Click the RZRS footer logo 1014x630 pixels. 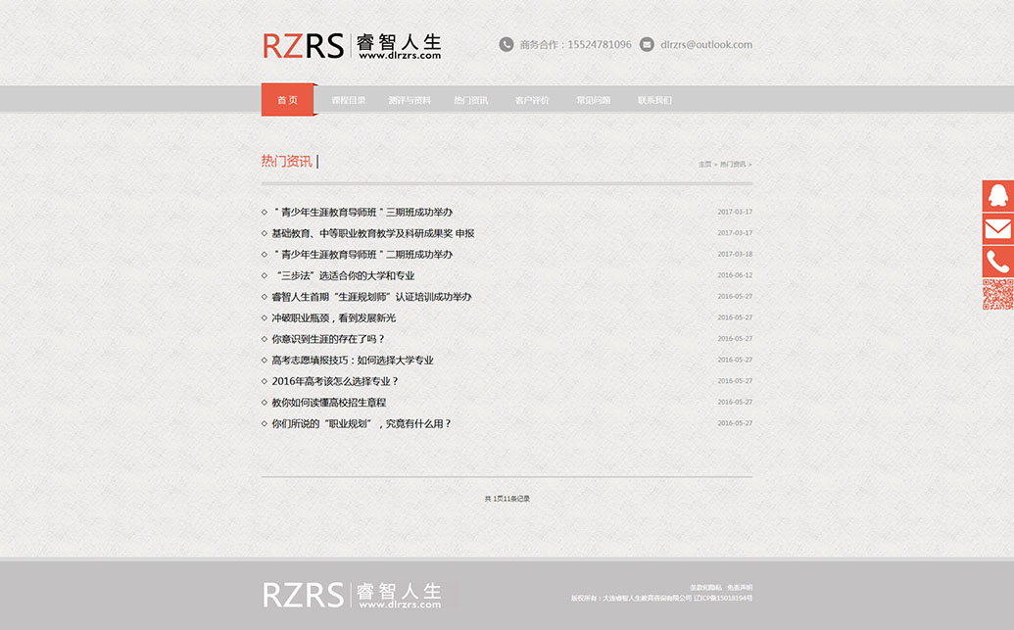coord(352,595)
